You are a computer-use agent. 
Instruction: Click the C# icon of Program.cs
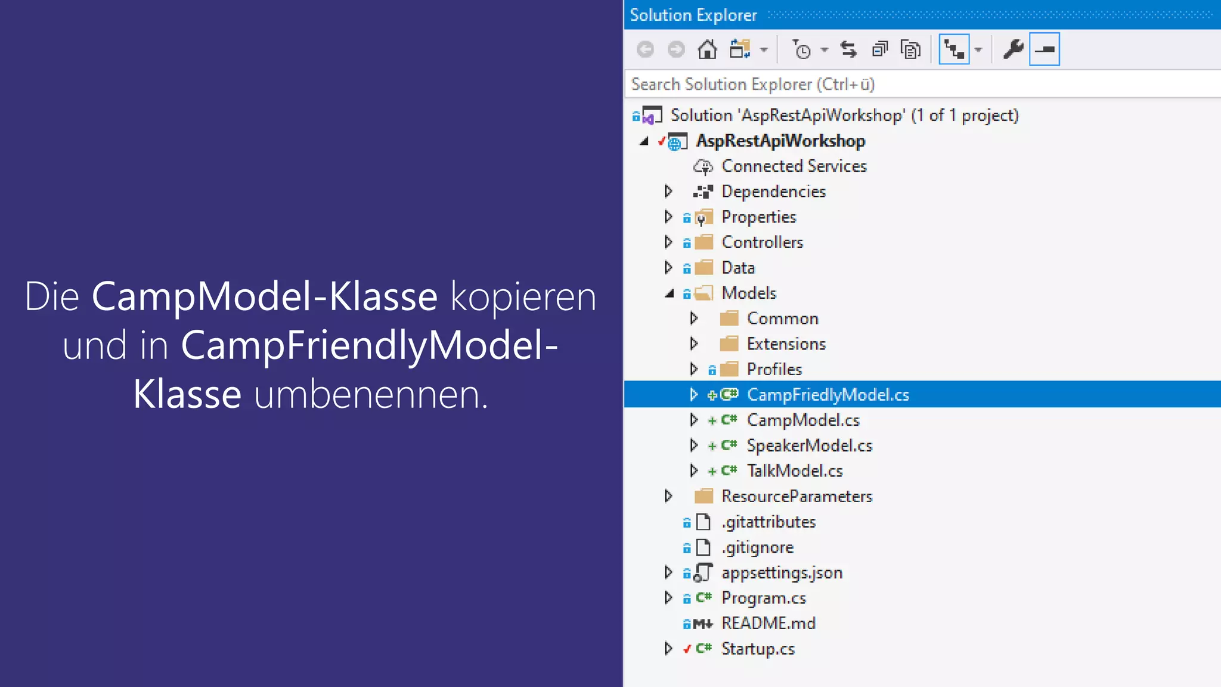click(x=704, y=598)
